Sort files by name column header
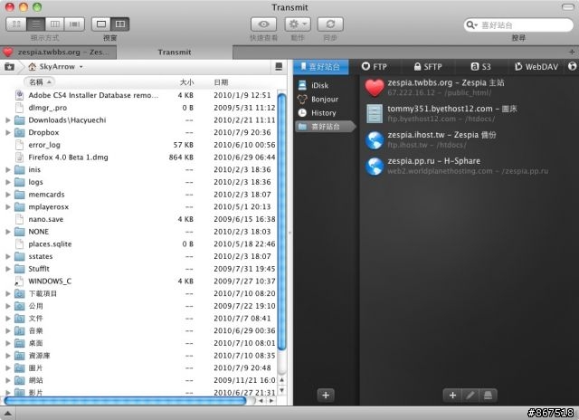The width and height of the screenshot is (579, 420). [x=40, y=82]
